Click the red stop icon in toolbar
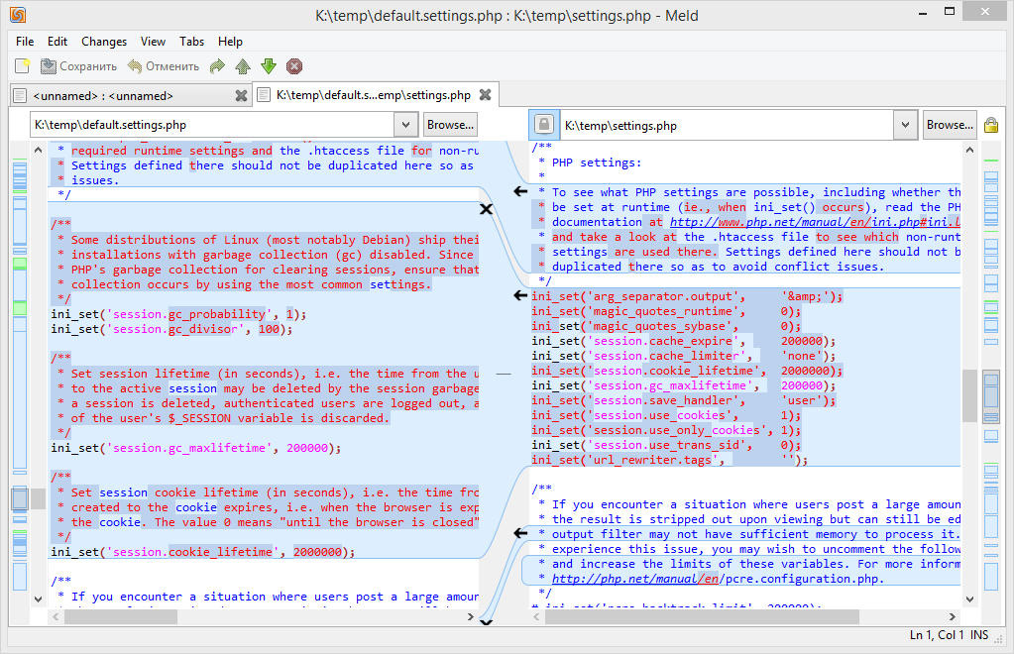The height and width of the screenshot is (654, 1014). 294,66
